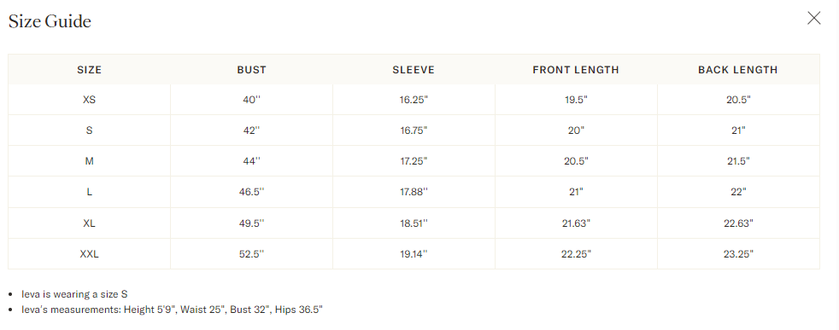The width and height of the screenshot is (839, 330).
Task: Click the 17.25" sleeve measurement cell
Action: pyautogui.click(x=414, y=161)
